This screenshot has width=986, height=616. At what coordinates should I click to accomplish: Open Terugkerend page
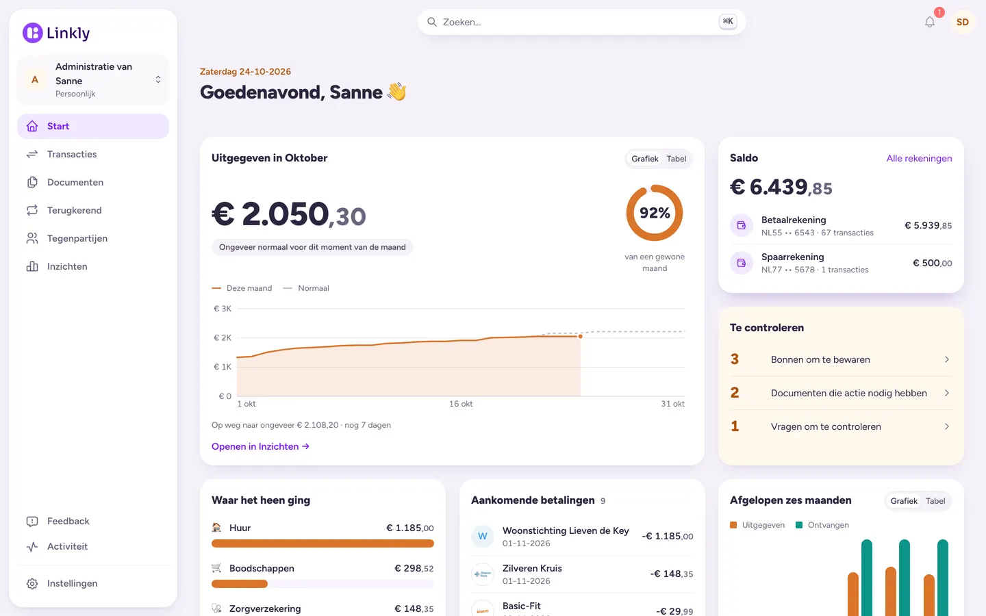click(93, 210)
